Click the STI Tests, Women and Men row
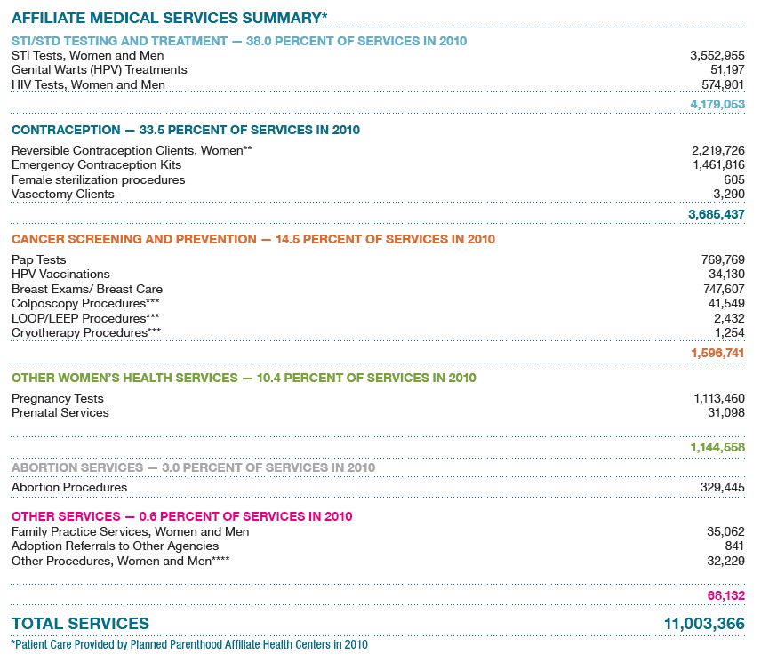The height and width of the screenshot is (662, 761). coord(87,55)
